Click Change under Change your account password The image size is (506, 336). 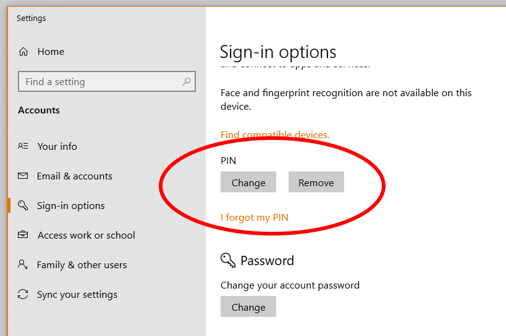coord(248,307)
